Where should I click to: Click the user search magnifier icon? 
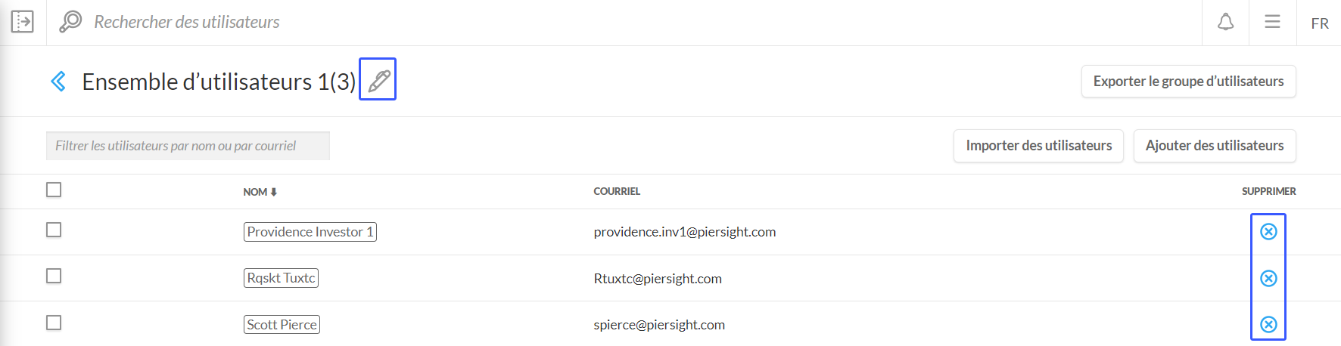point(70,22)
